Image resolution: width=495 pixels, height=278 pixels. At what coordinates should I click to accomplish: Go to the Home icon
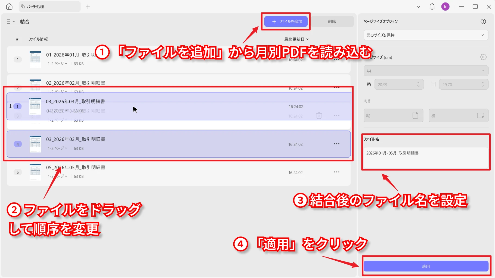[x=9, y=7]
